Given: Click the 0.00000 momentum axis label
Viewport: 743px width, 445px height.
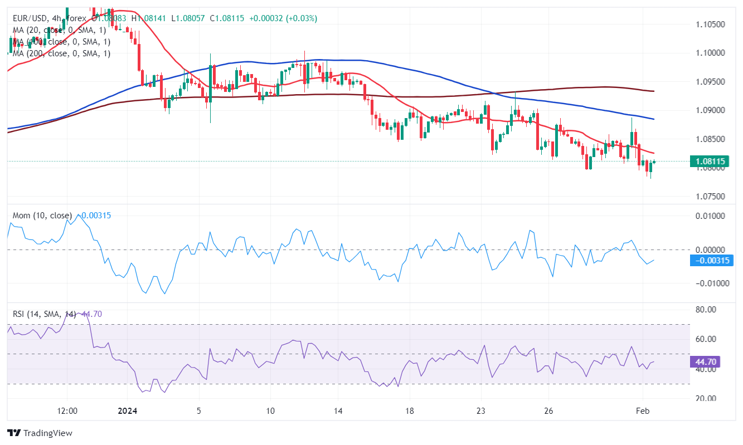Looking at the screenshot, I should tap(710, 250).
